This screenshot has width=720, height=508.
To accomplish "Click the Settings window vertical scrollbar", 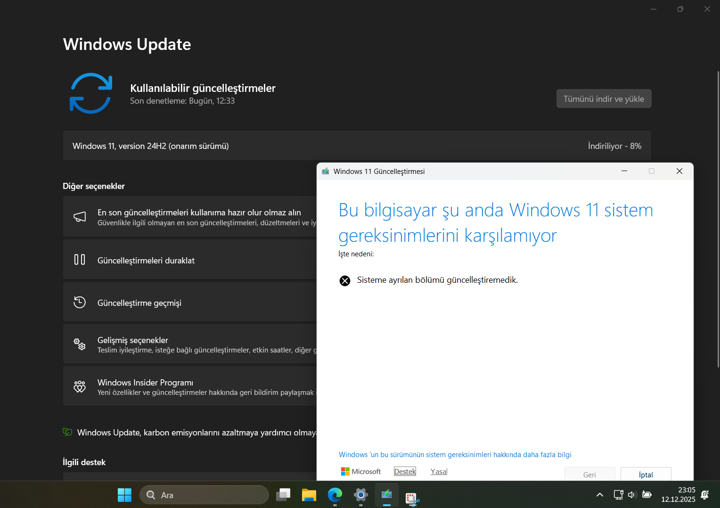I will (x=718, y=219).
